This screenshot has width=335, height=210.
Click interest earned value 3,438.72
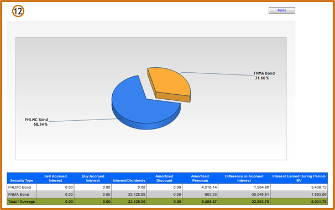[x=318, y=187]
